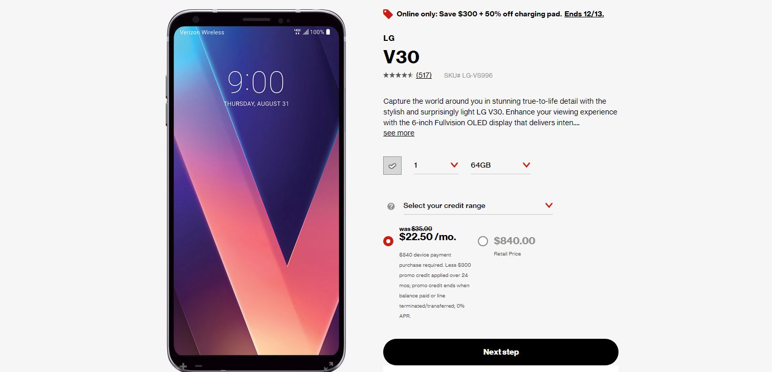
Task: Click the red arrow of quantity selector
Action: coord(454,165)
